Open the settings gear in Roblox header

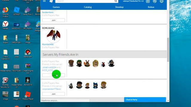pos(161,1)
